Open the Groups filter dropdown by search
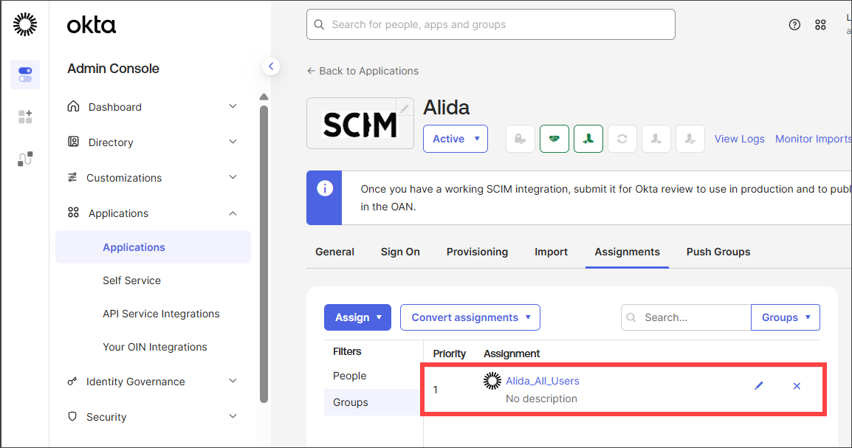Screen dimensions: 852x448 (x=785, y=317)
